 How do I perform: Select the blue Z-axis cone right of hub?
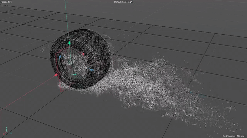[x=92, y=69]
